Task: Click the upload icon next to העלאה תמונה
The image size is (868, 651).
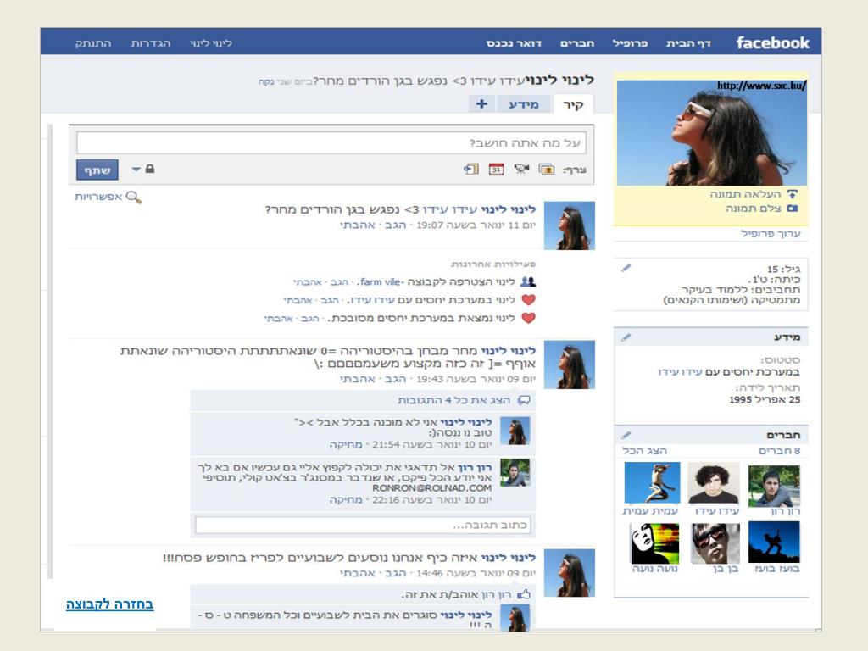Action: [x=793, y=194]
